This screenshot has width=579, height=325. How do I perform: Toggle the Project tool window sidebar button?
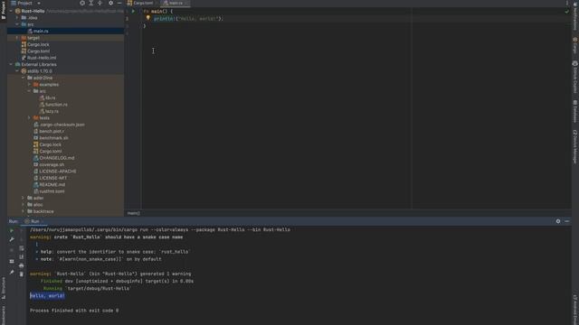tap(4, 10)
